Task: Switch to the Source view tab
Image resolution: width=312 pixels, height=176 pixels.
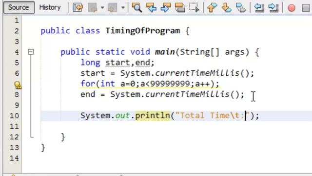Action: click(x=19, y=8)
